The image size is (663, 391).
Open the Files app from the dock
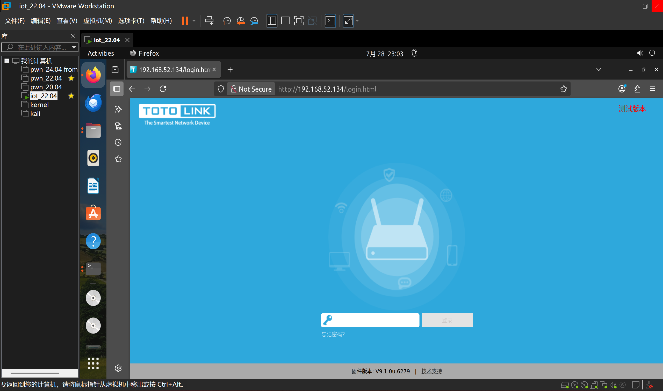coord(93,131)
